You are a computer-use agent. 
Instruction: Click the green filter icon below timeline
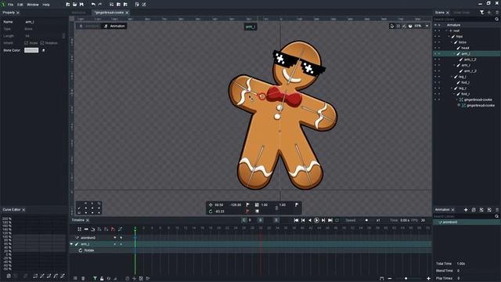(x=95, y=279)
